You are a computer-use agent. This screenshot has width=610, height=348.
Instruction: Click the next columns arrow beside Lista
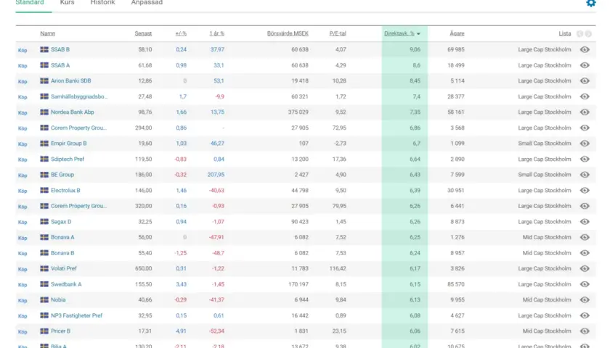coord(588,34)
